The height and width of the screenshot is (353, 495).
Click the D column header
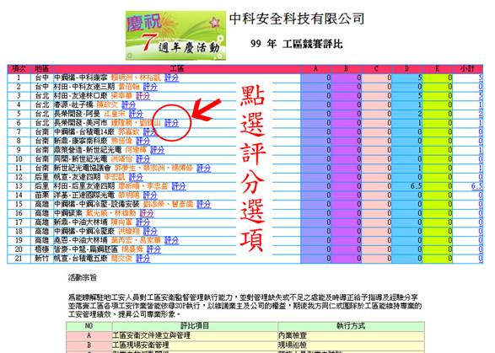(406, 69)
